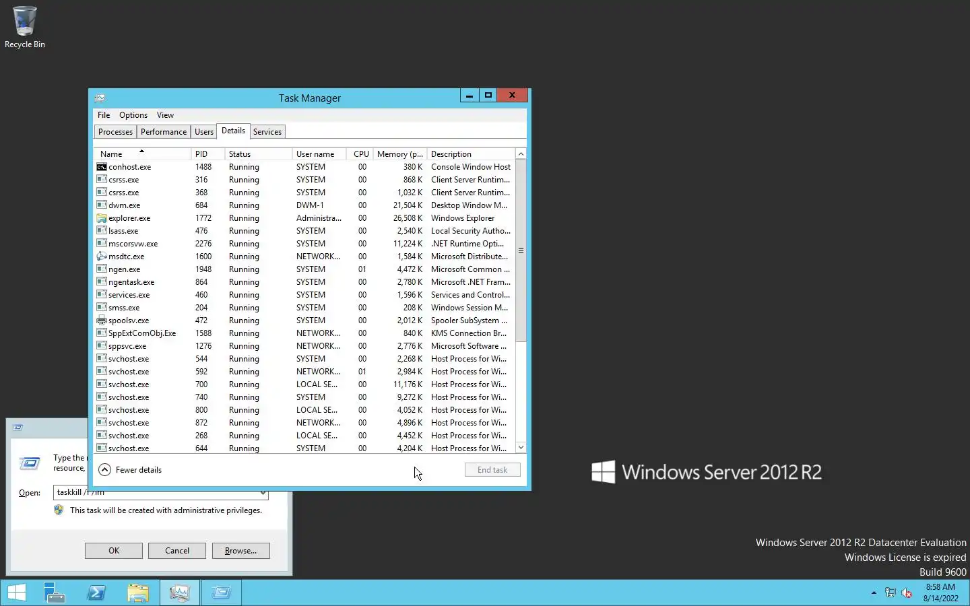This screenshot has width=970, height=606.
Task: Open the Options menu
Action: coord(133,115)
